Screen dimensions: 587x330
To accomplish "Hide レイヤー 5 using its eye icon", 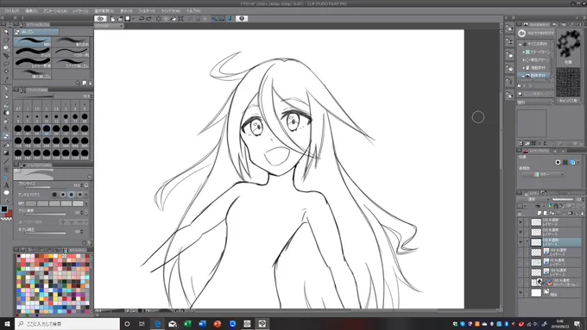I will [520, 232].
